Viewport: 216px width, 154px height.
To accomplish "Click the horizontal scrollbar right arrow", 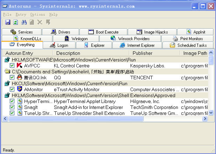I will coord(205,118).
